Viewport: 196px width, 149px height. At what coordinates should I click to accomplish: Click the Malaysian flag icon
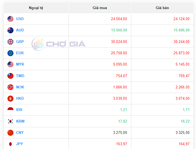click(10, 64)
